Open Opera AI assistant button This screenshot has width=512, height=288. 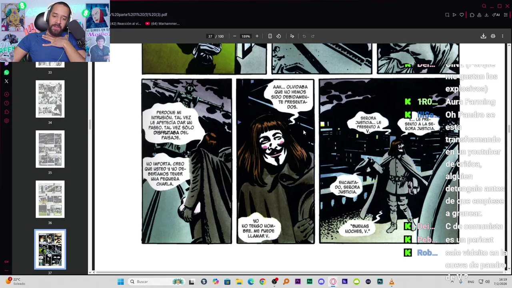coord(496,15)
